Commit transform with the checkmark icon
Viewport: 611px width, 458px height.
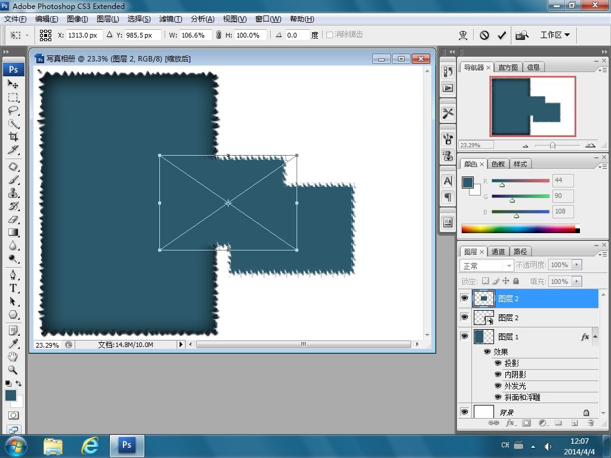click(x=502, y=35)
